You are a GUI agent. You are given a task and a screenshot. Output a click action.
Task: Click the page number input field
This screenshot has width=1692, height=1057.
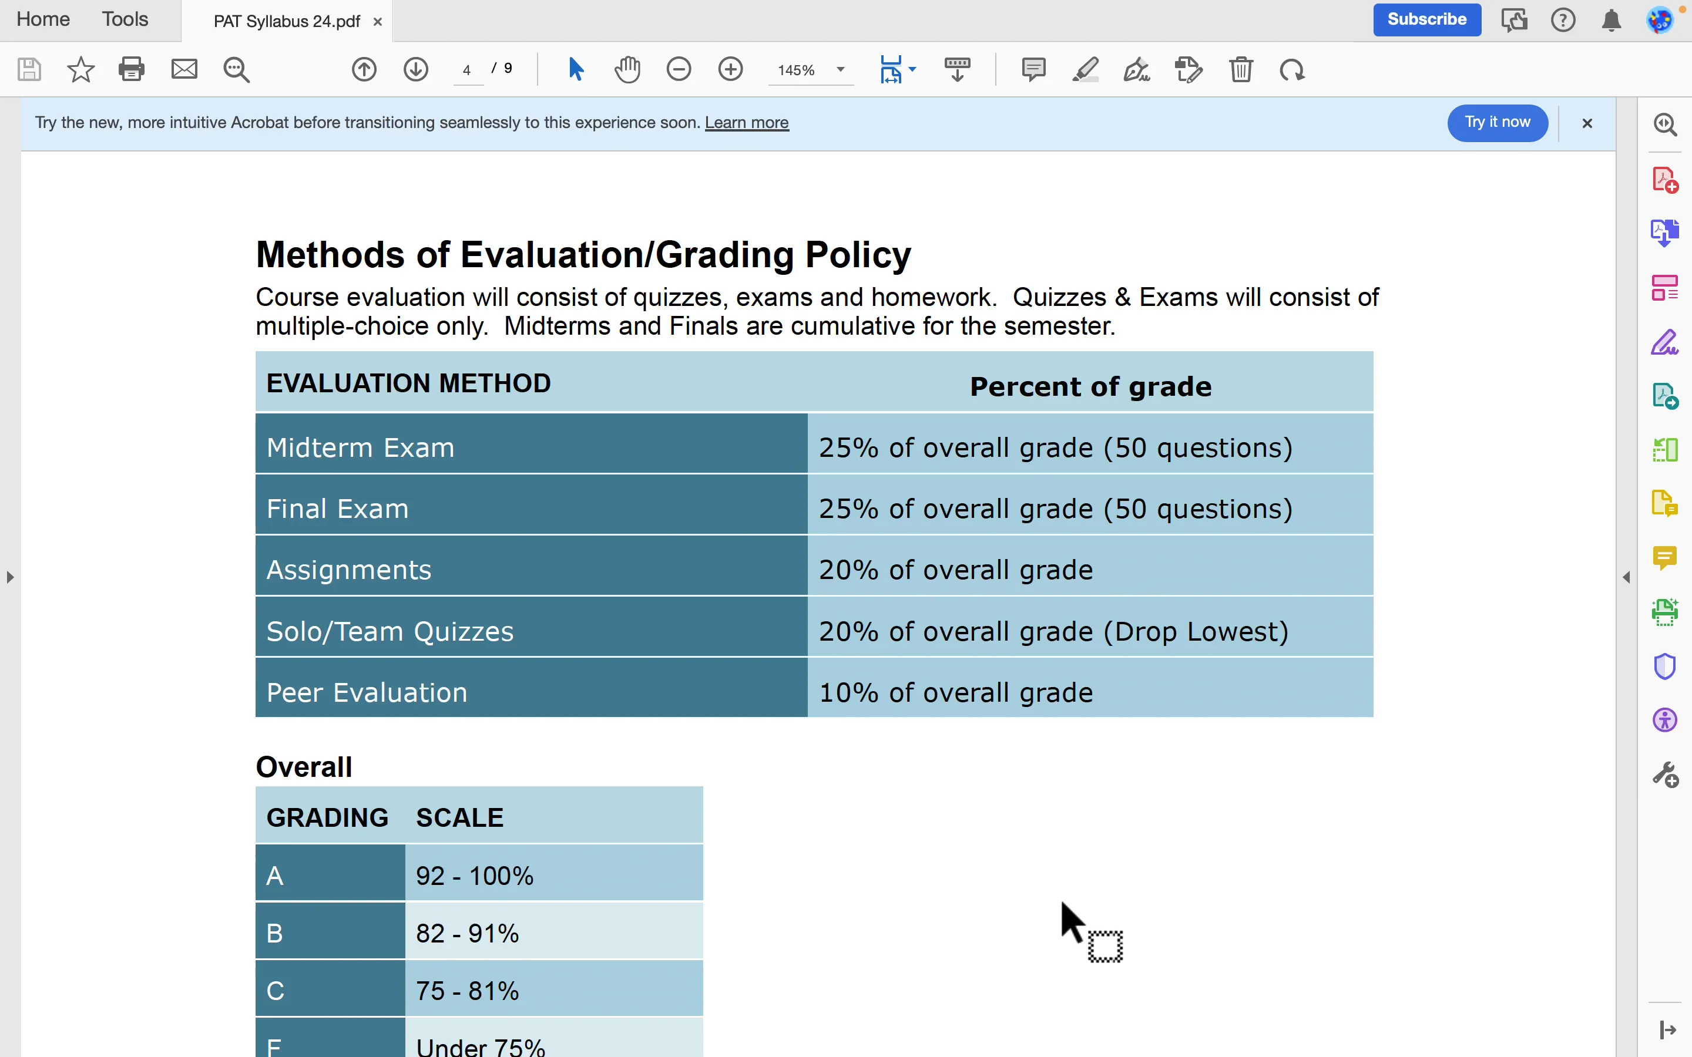click(x=467, y=70)
